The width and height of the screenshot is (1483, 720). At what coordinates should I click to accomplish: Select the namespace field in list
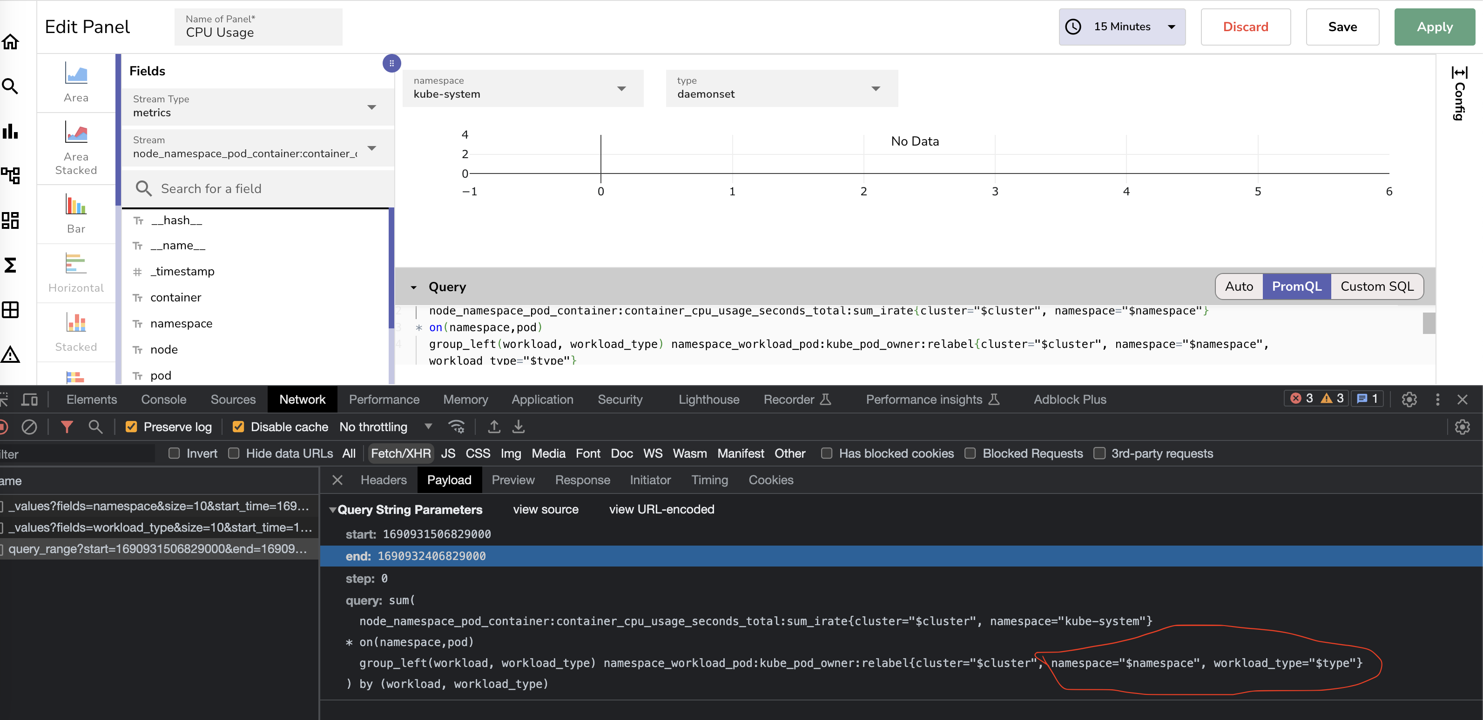coord(182,323)
